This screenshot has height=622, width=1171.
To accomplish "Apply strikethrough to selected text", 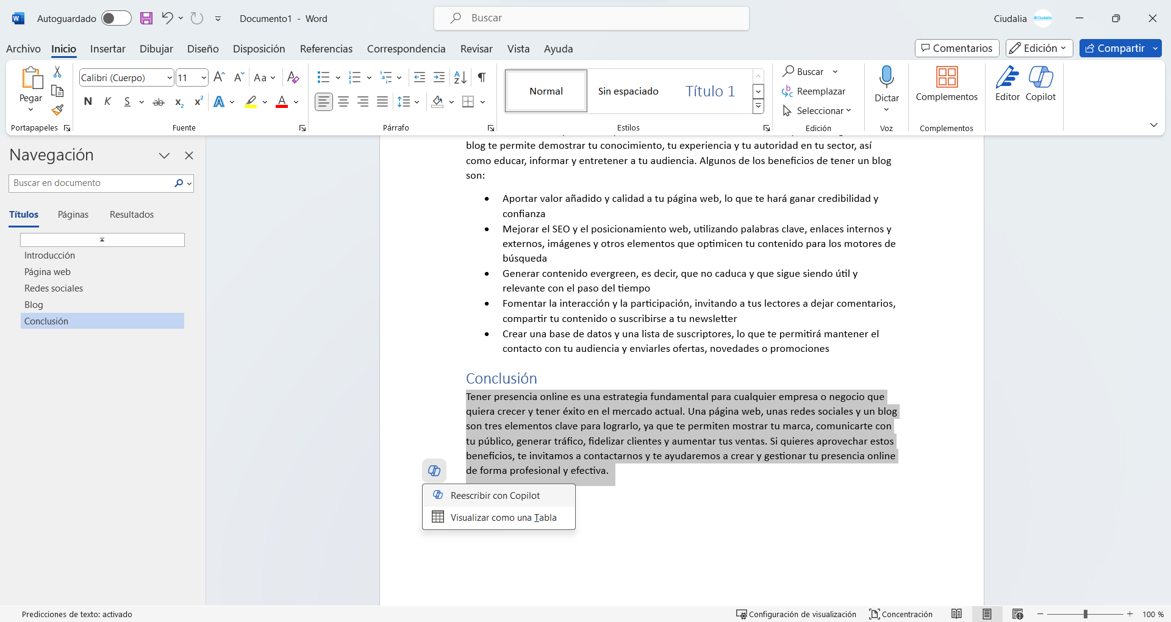I will [x=158, y=102].
